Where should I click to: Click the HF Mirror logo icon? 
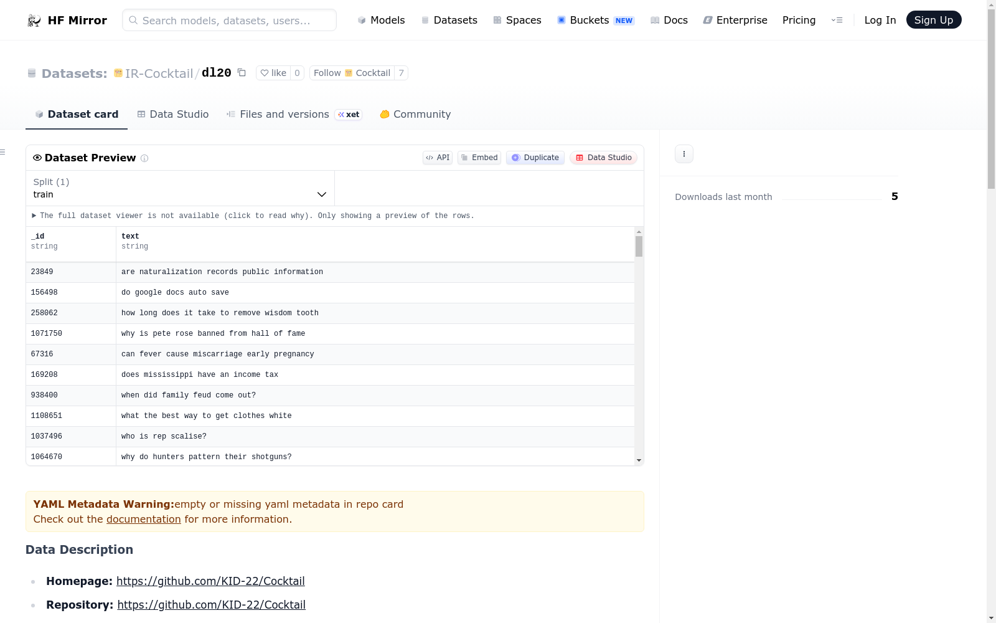pos(34,21)
